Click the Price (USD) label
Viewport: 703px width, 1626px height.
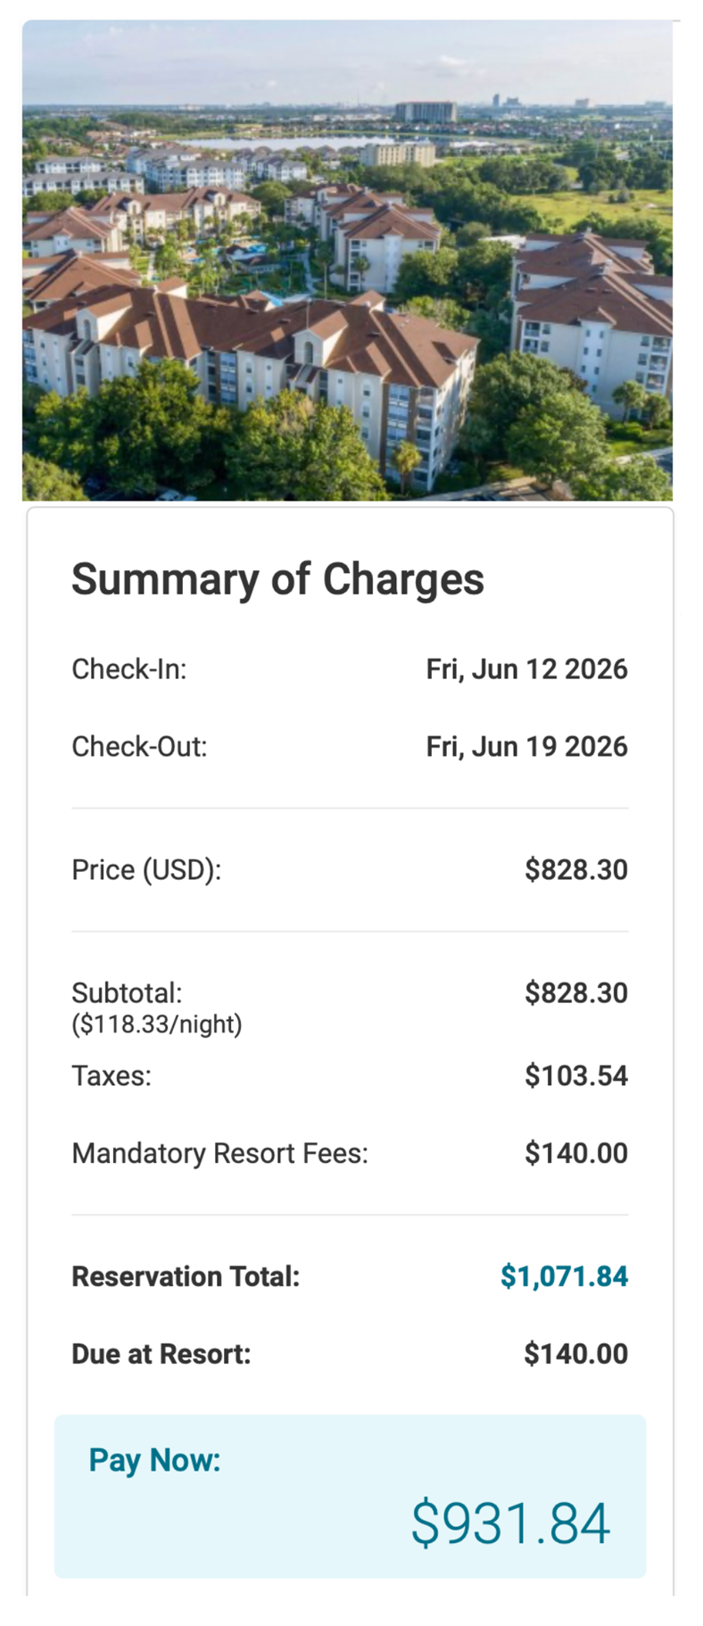(146, 869)
